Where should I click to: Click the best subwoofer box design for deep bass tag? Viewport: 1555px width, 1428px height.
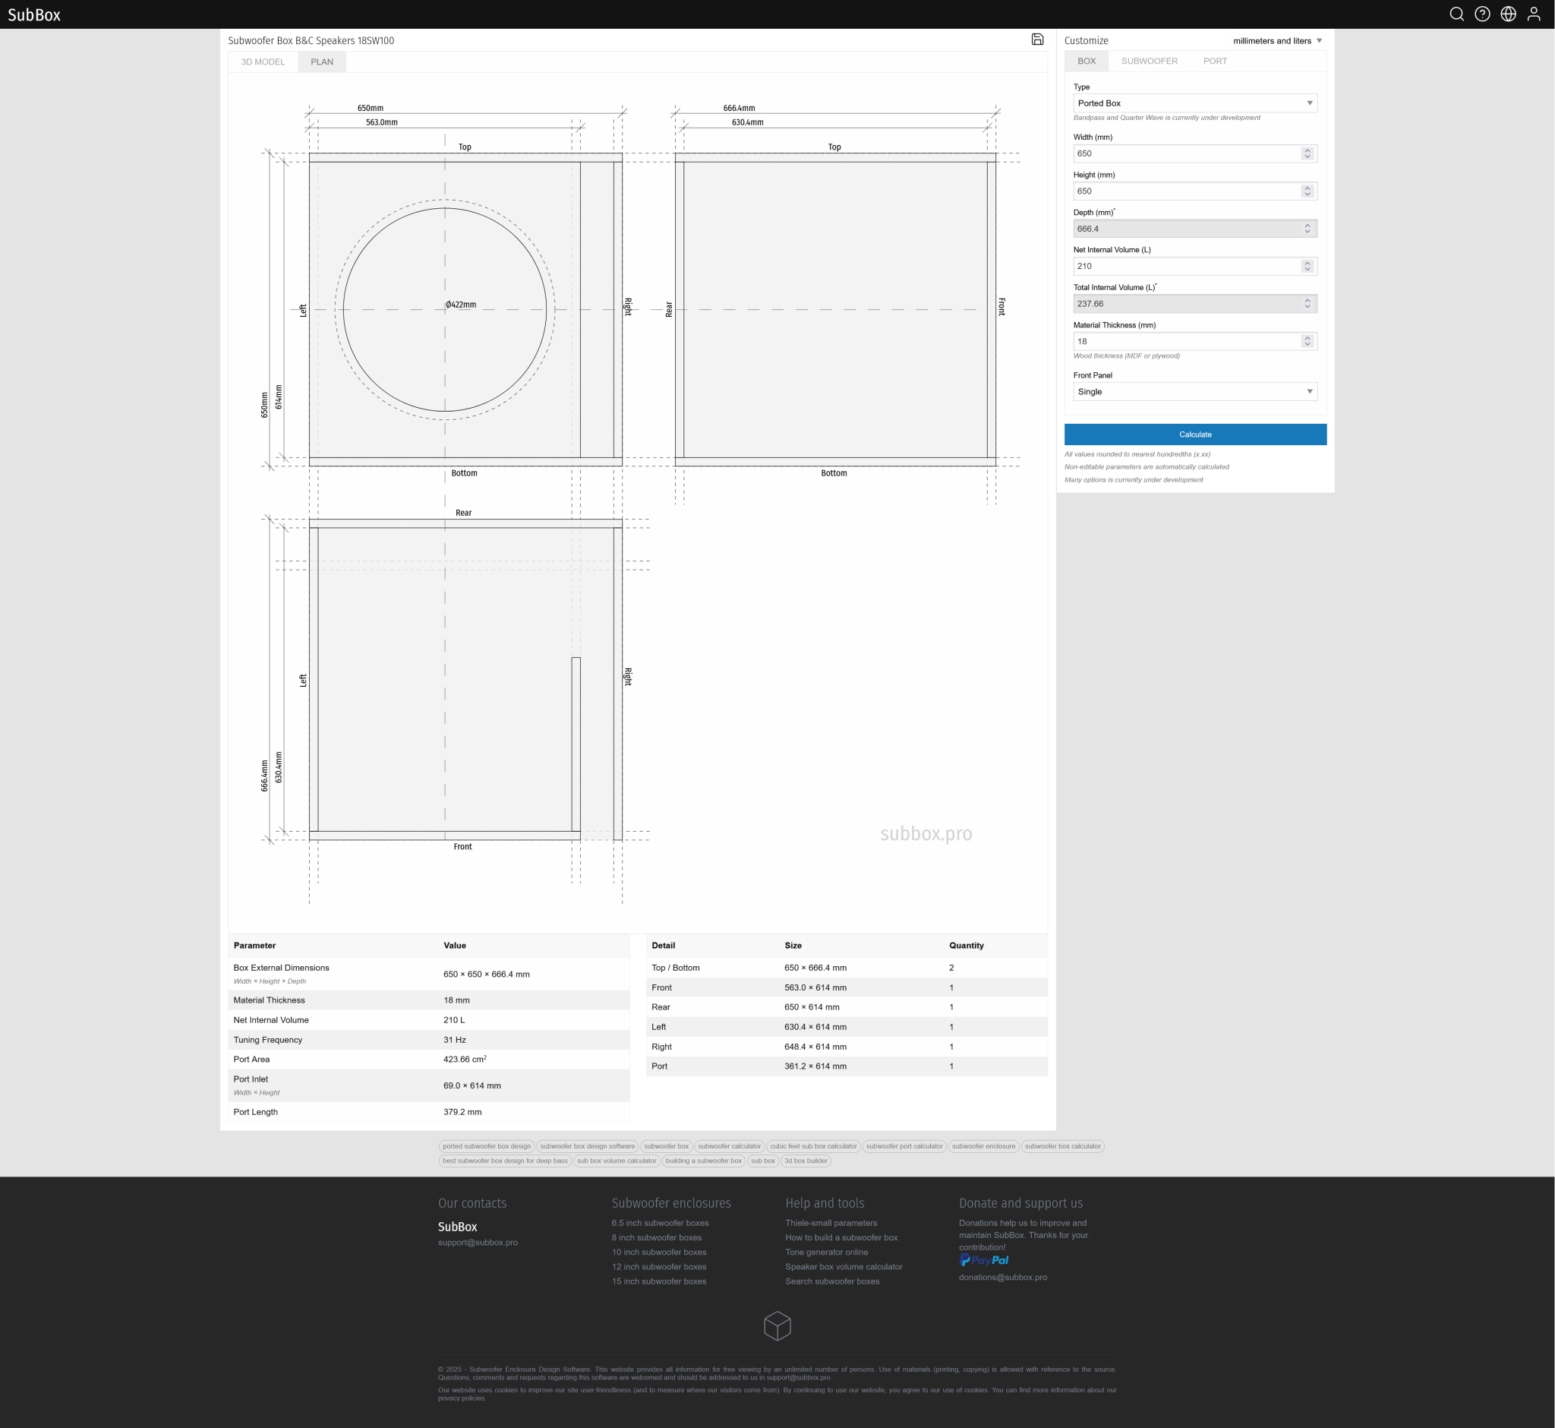[505, 1161]
